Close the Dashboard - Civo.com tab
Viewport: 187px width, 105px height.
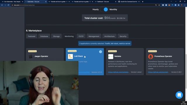[116, 2]
